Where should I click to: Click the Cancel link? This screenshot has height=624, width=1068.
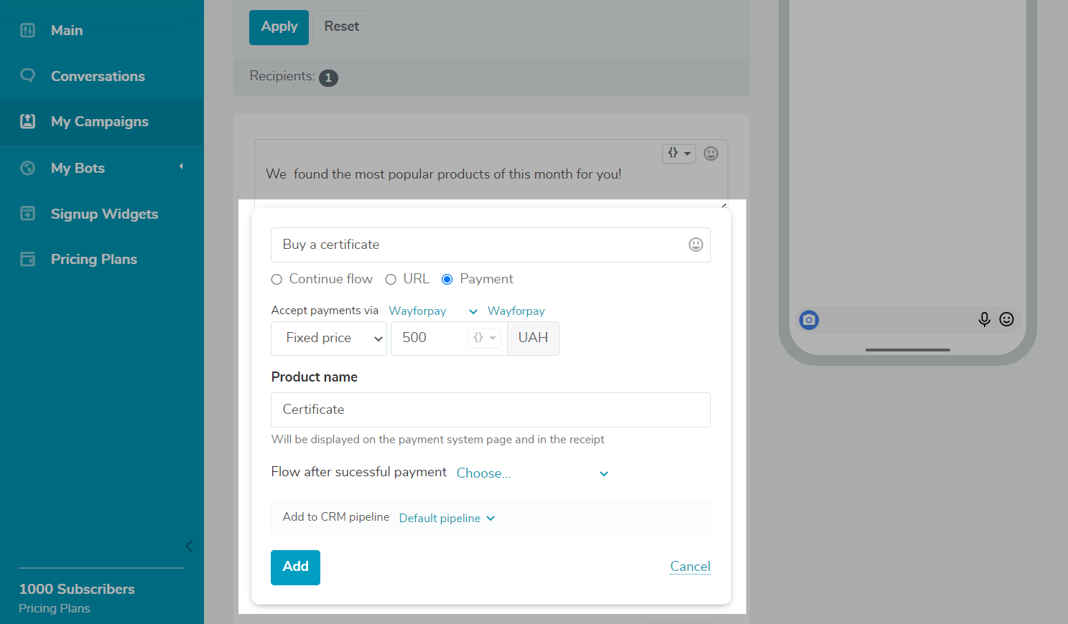(x=690, y=567)
